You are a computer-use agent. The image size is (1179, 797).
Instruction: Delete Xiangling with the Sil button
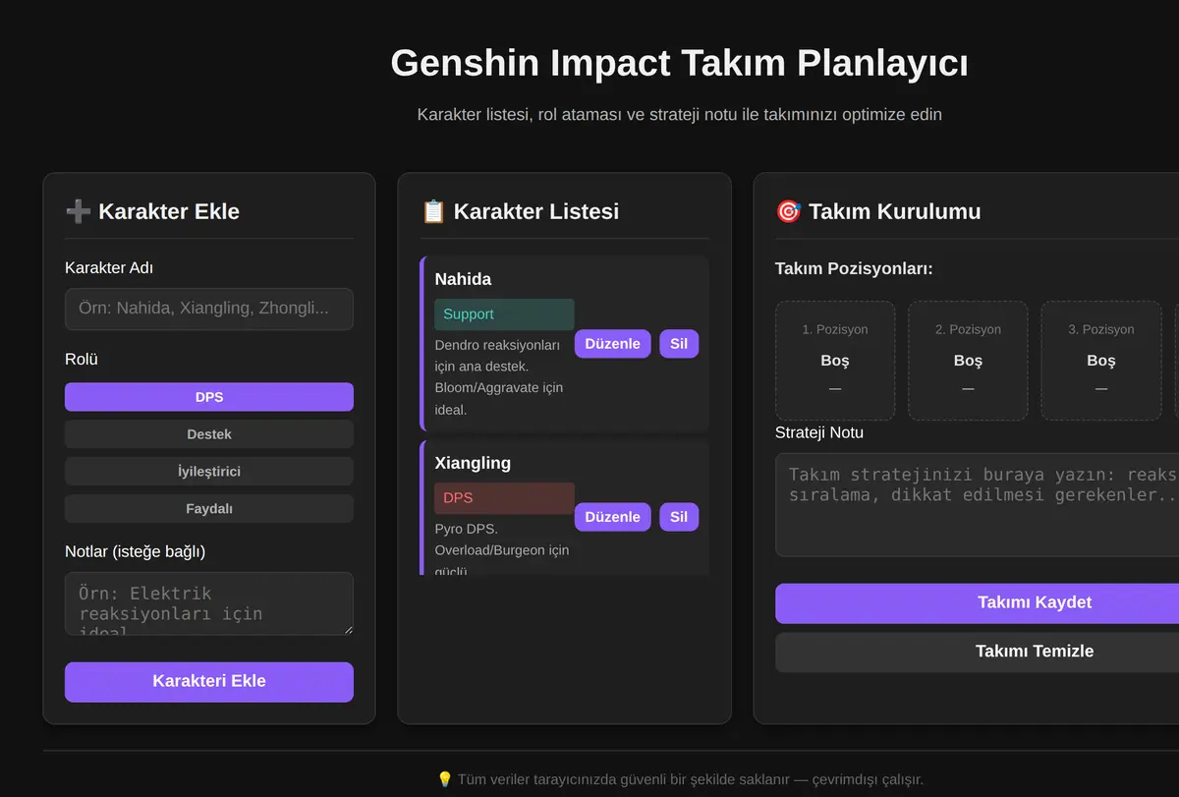(679, 517)
